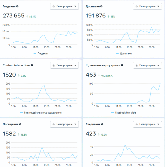Screen dimensions: 165x167
Task: Expand Експортиране menu in Посещения card
Action: tap(64, 124)
